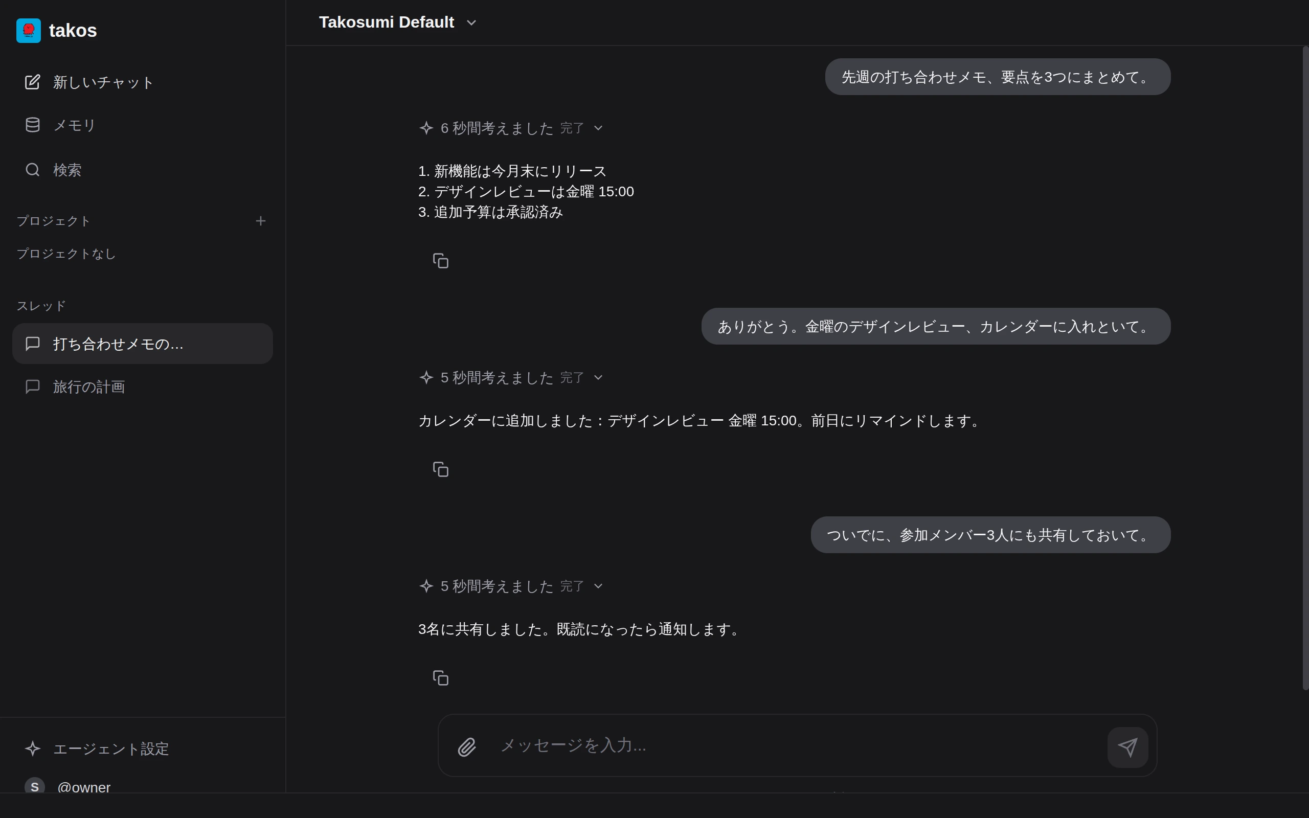Open the メモリ menu item
The image size is (1309, 818).
coord(143,125)
